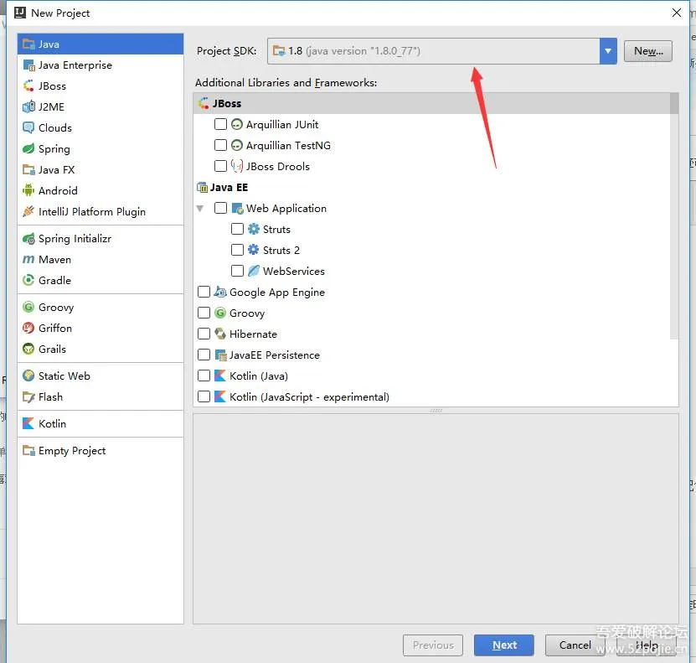Select the Android robot icon

[28, 190]
